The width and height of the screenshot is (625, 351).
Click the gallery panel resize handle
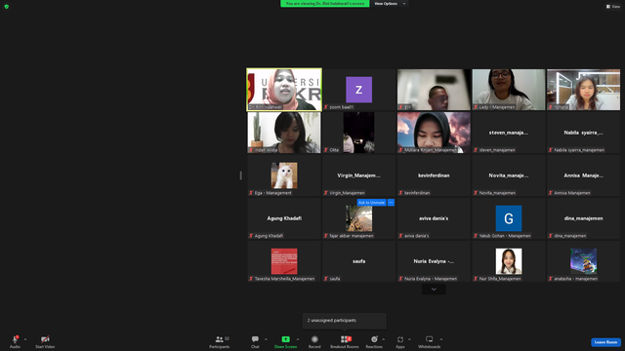(x=241, y=175)
